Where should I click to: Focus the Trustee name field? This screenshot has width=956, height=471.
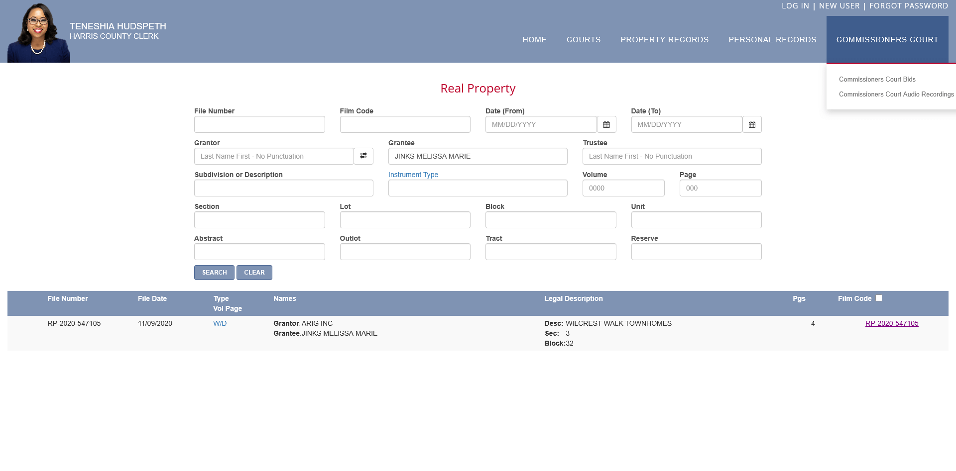[672, 156]
